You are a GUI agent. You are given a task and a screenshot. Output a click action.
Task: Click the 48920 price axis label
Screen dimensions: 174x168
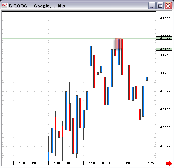[165, 91]
